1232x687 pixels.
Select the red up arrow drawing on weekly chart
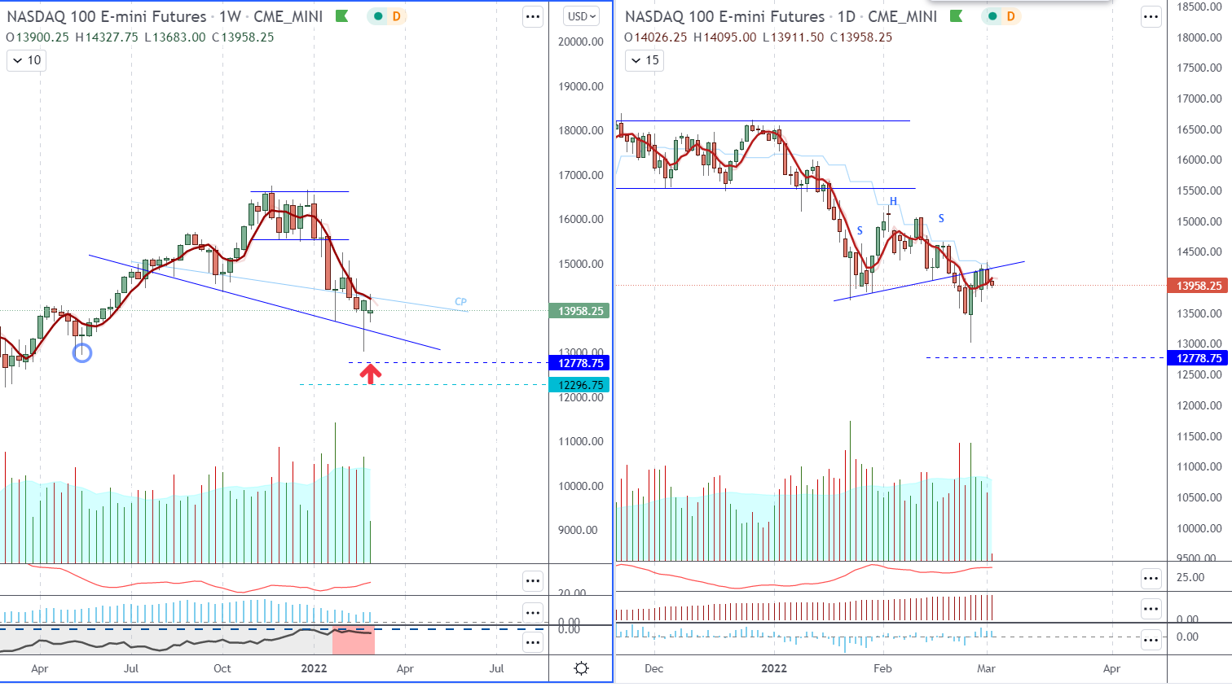(x=371, y=374)
